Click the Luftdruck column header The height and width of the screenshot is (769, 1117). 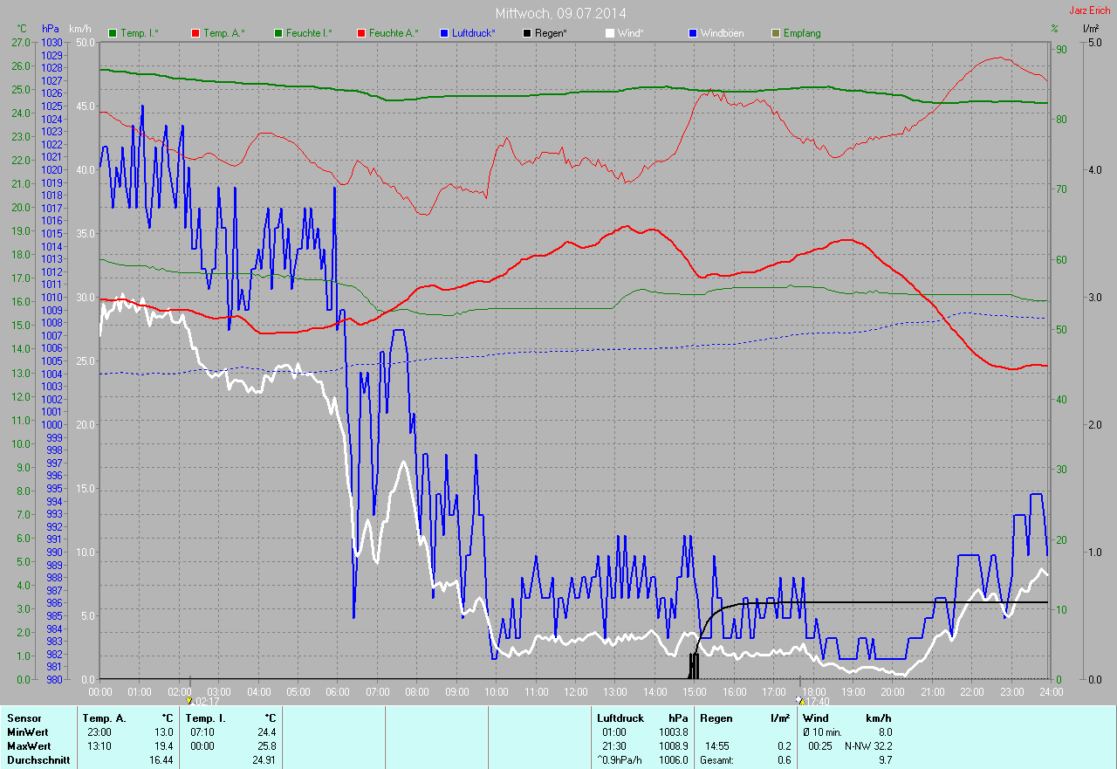point(620,718)
